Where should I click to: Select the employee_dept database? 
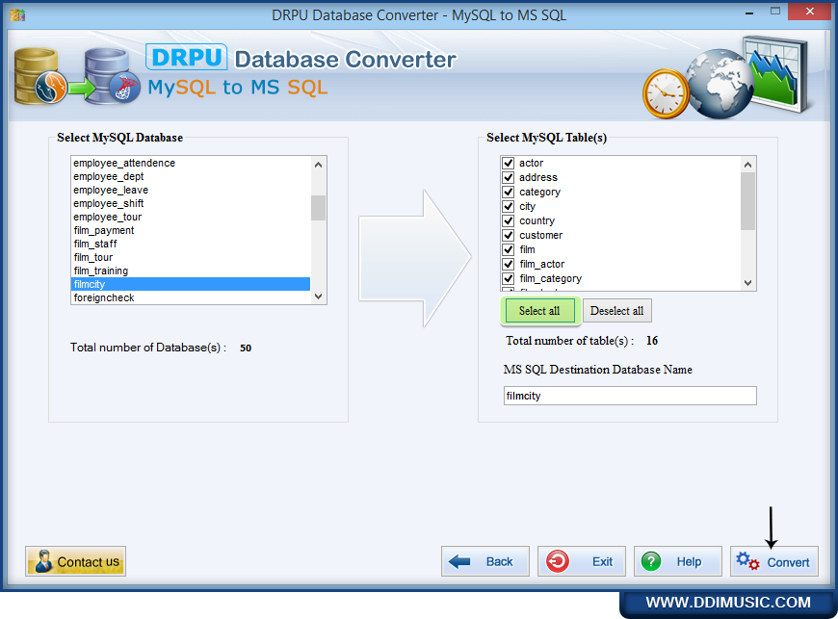pyautogui.click(x=191, y=176)
